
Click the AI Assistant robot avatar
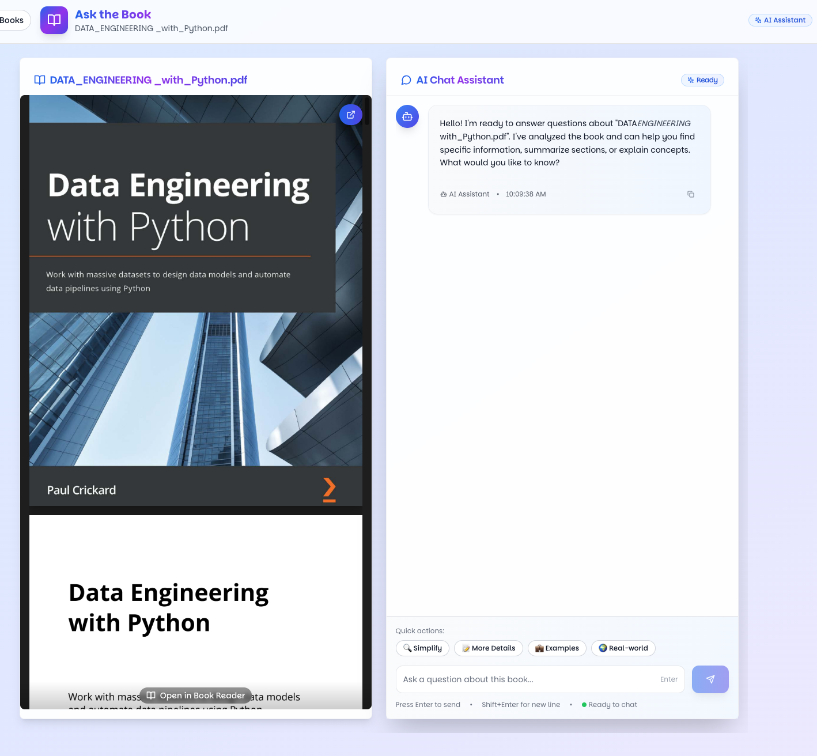click(407, 116)
